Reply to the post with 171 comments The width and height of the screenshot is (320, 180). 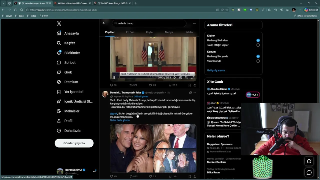(x=113, y=176)
